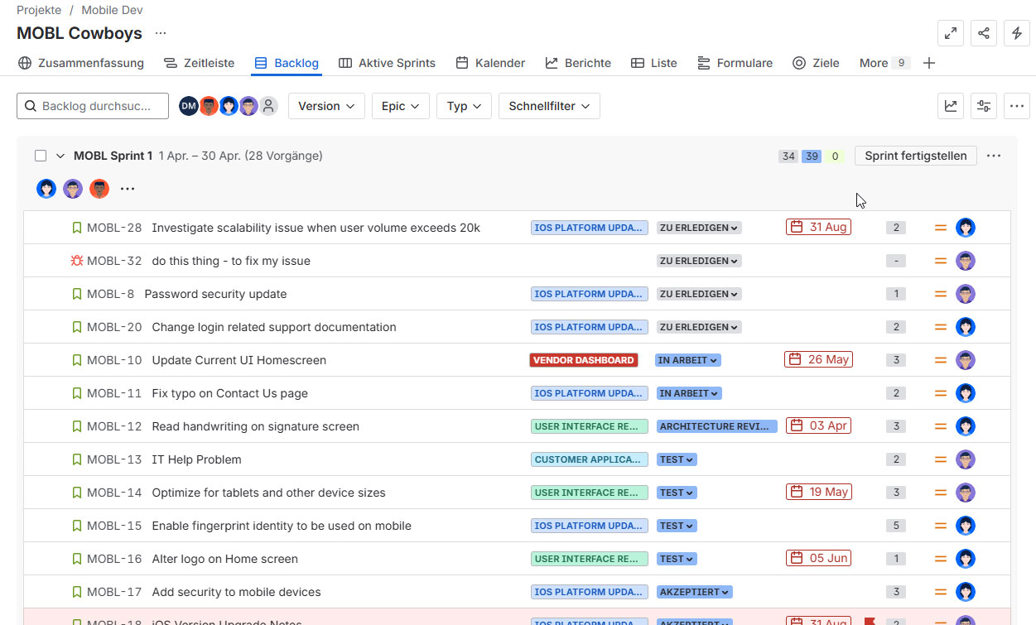This screenshot has height=625, width=1036.
Task: Open ARCHITECTURE REVI... status of MOBL-12
Action: pyautogui.click(x=717, y=426)
